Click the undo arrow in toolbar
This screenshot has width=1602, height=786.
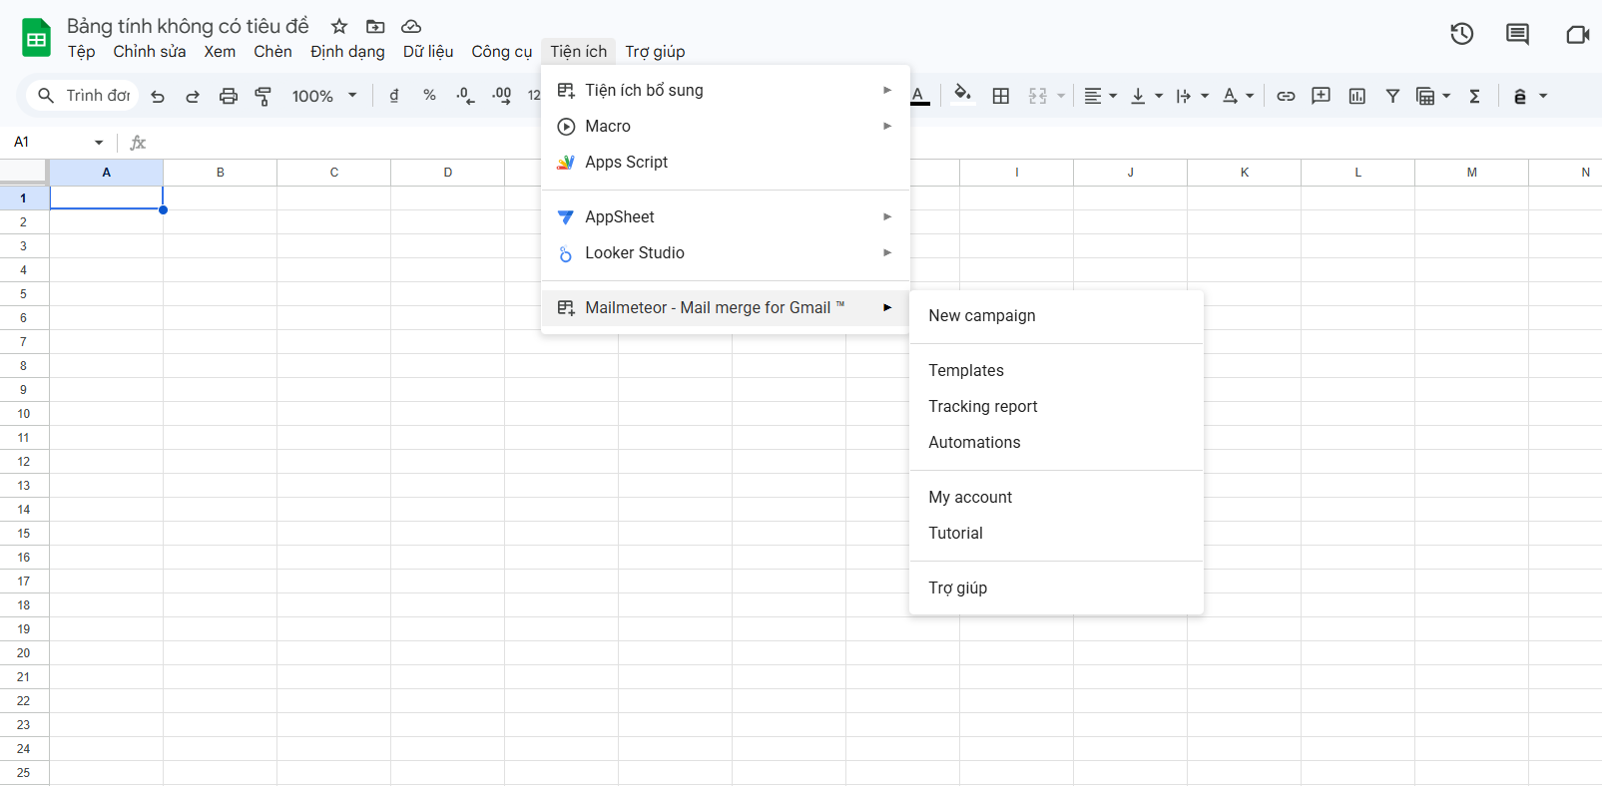tap(158, 96)
